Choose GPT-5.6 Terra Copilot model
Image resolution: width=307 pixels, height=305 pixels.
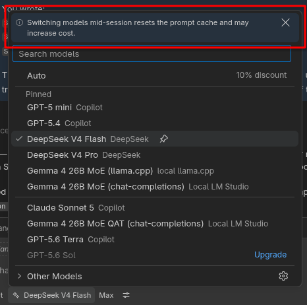click(x=155, y=240)
